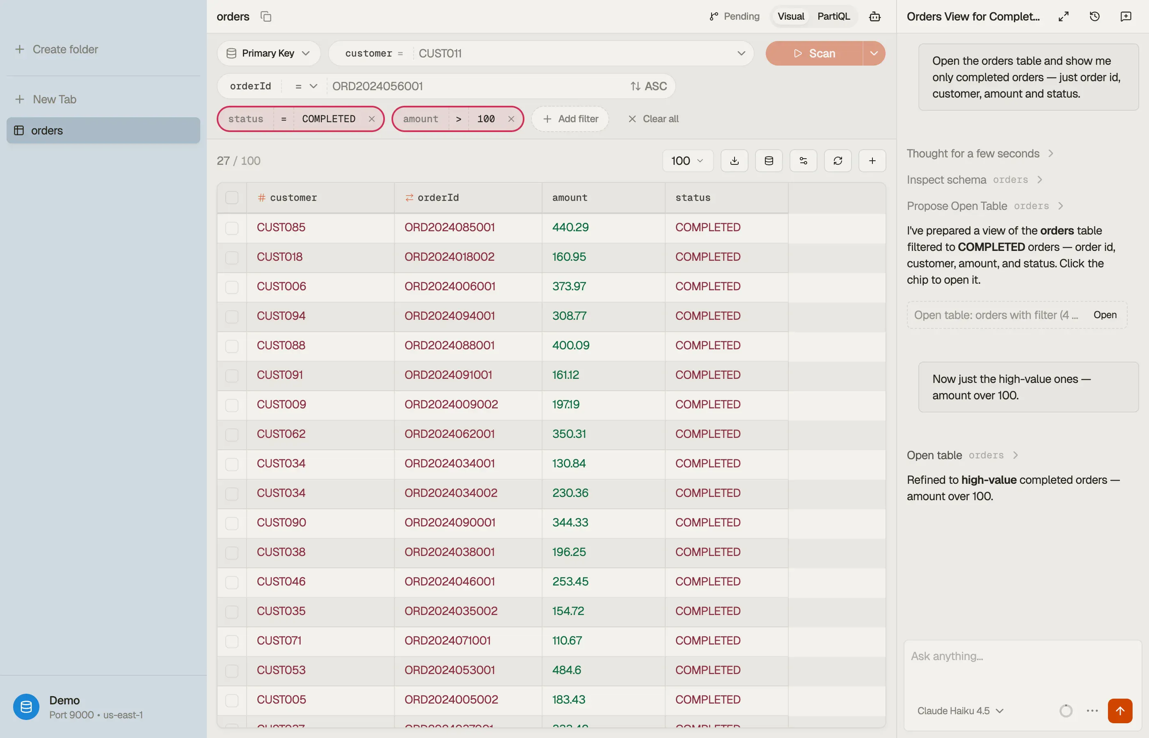Start a new chat conversation icon
The width and height of the screenshot is (1149, 738).
pyautogui.click(x=1126, y=16)
